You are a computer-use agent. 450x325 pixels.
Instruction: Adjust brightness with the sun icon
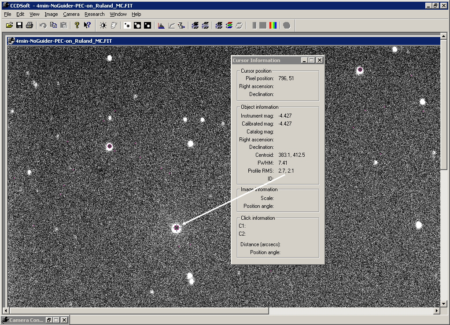click(103, 25)
